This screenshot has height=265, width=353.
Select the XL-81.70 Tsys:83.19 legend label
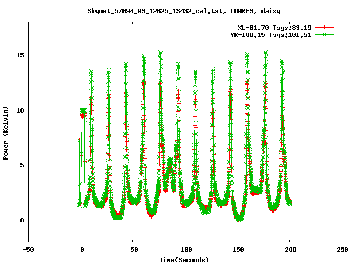[275, 28]
